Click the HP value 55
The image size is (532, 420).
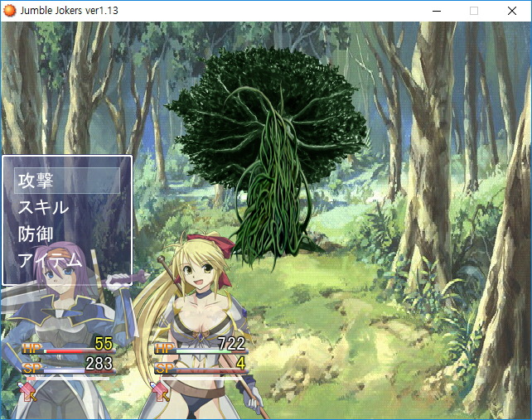(104, 343)
